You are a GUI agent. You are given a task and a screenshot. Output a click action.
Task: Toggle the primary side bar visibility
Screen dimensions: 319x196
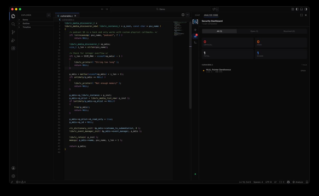(x=297, y=9)
